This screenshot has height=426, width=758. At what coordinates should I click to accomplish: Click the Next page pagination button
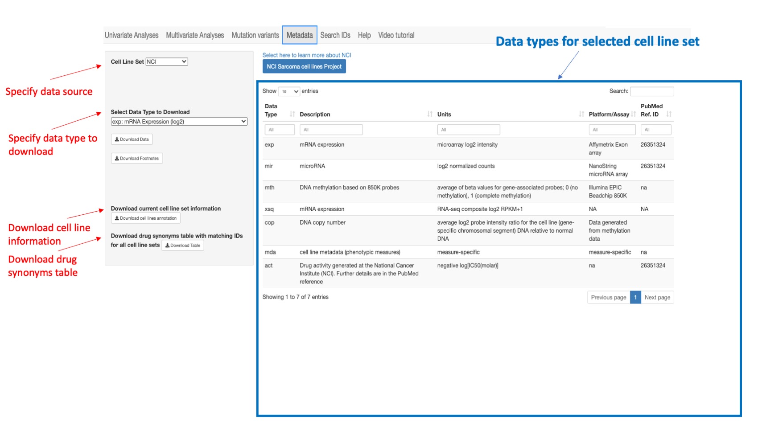(658, 297)
